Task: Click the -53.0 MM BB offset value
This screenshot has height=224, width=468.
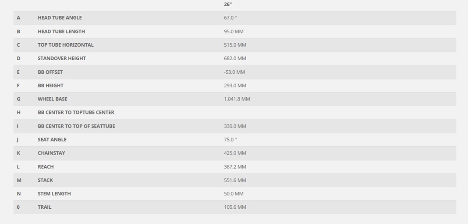Action: pos(234,72)
